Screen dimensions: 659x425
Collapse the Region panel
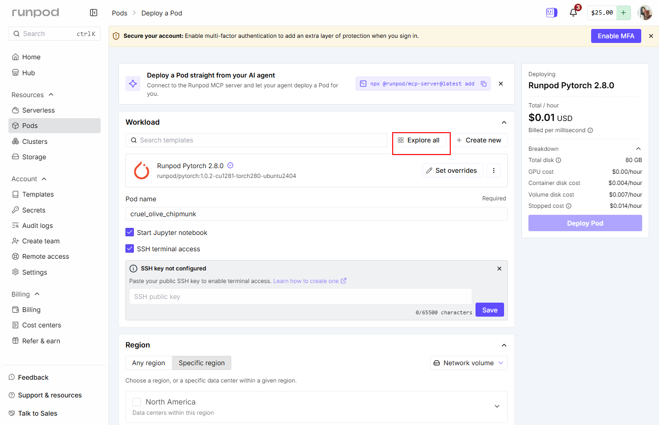pyautogui.click(x=504, y=345)
